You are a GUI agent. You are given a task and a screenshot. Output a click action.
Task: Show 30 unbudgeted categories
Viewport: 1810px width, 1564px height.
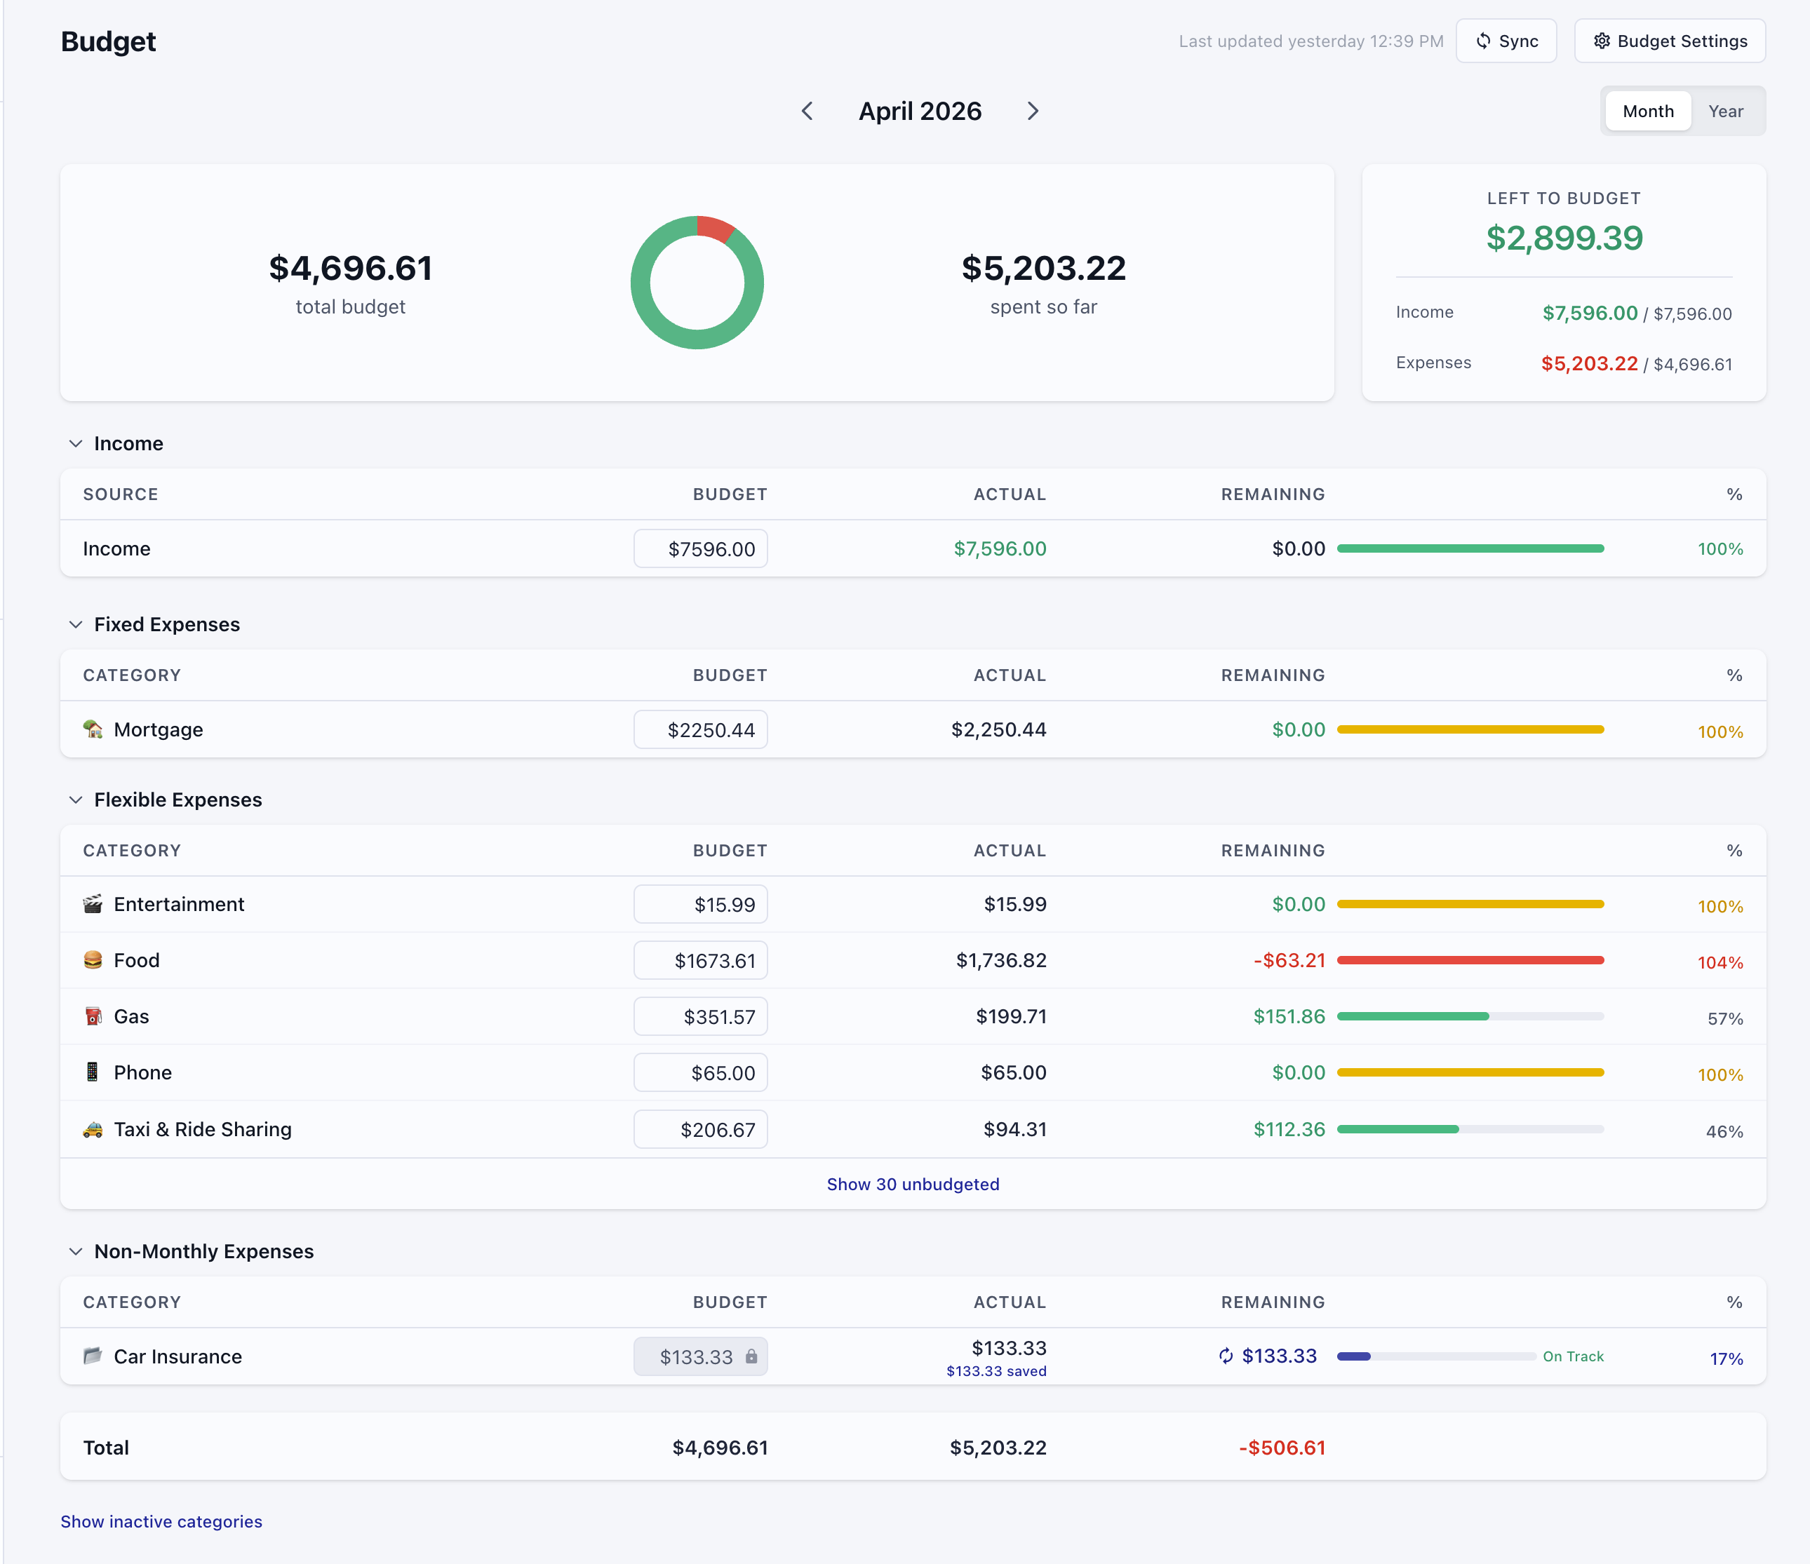click(913, 1184)
